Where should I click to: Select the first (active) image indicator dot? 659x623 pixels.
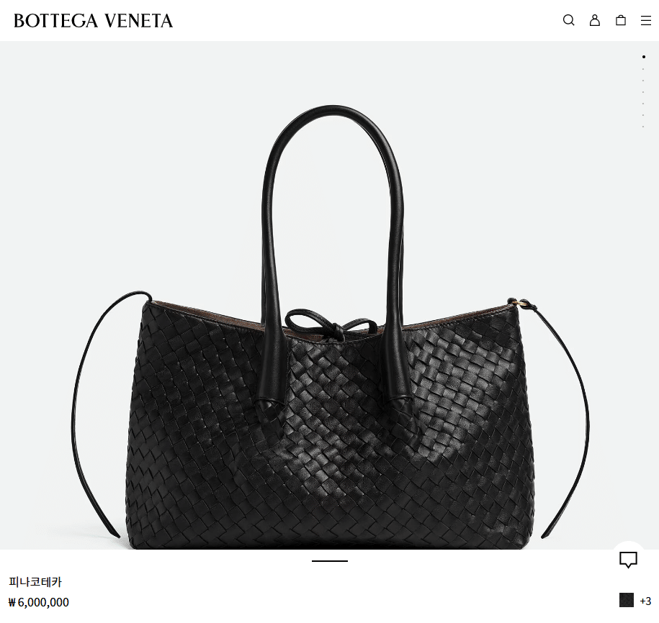643,57
